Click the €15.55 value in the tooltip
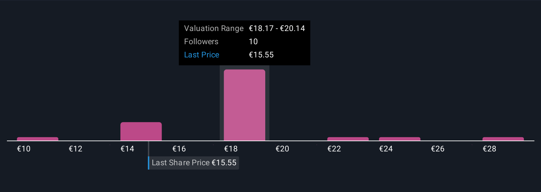The image size is (541, 192). [x=261, y=55]
